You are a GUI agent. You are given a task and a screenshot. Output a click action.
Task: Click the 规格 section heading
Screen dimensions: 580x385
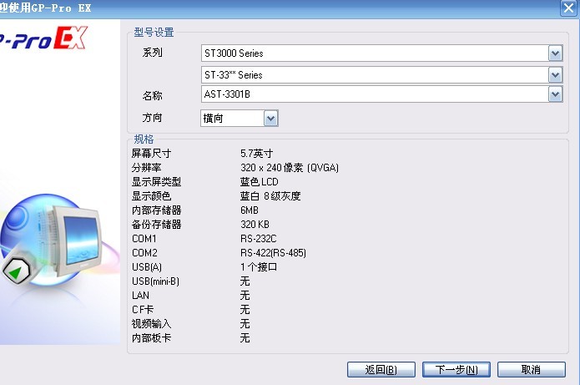click(x=144, y=139)
